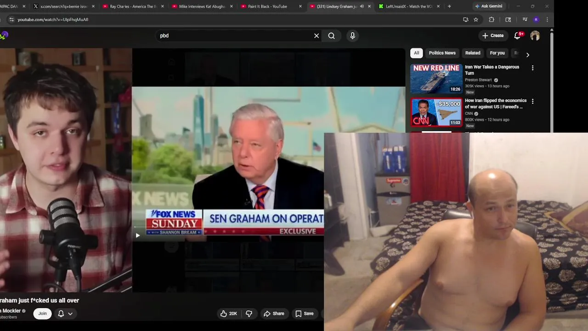Open the CNN How Iran flipped thumbnail
The width and height of the screenshot is (588, 331).
(436, 112)
